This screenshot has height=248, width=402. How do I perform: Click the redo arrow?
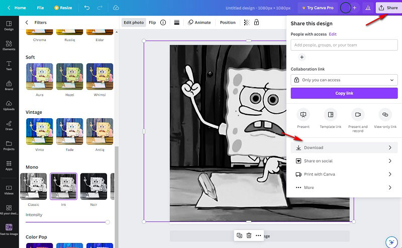100,8
